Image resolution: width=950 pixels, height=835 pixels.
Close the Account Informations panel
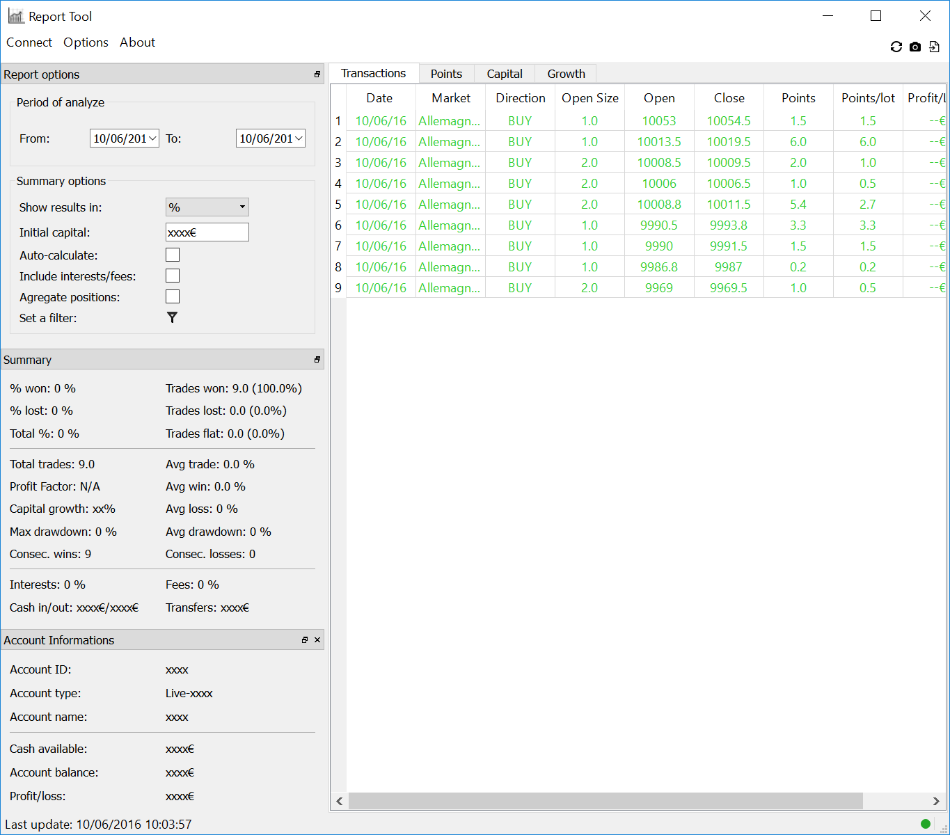click(317, 640)
